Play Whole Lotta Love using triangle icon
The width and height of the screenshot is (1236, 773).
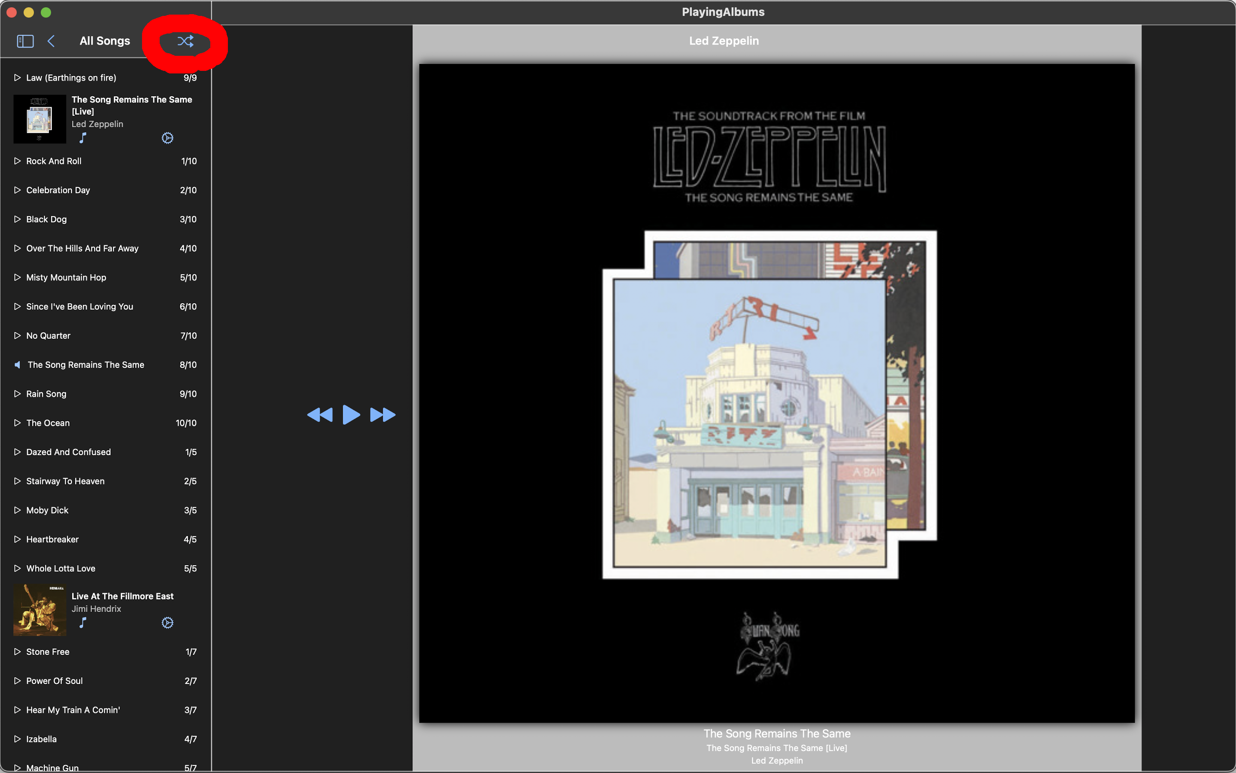pyautogui.click(x=17, y=569)
